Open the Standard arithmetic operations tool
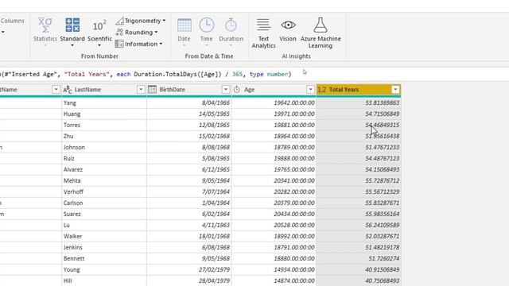This screenshot has width=509, height=286. point(72,32)
